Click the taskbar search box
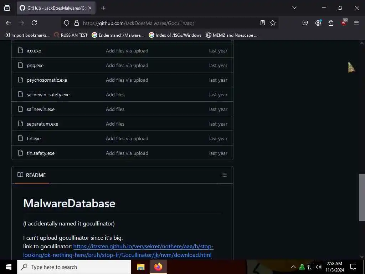 [x=74, y=267]
